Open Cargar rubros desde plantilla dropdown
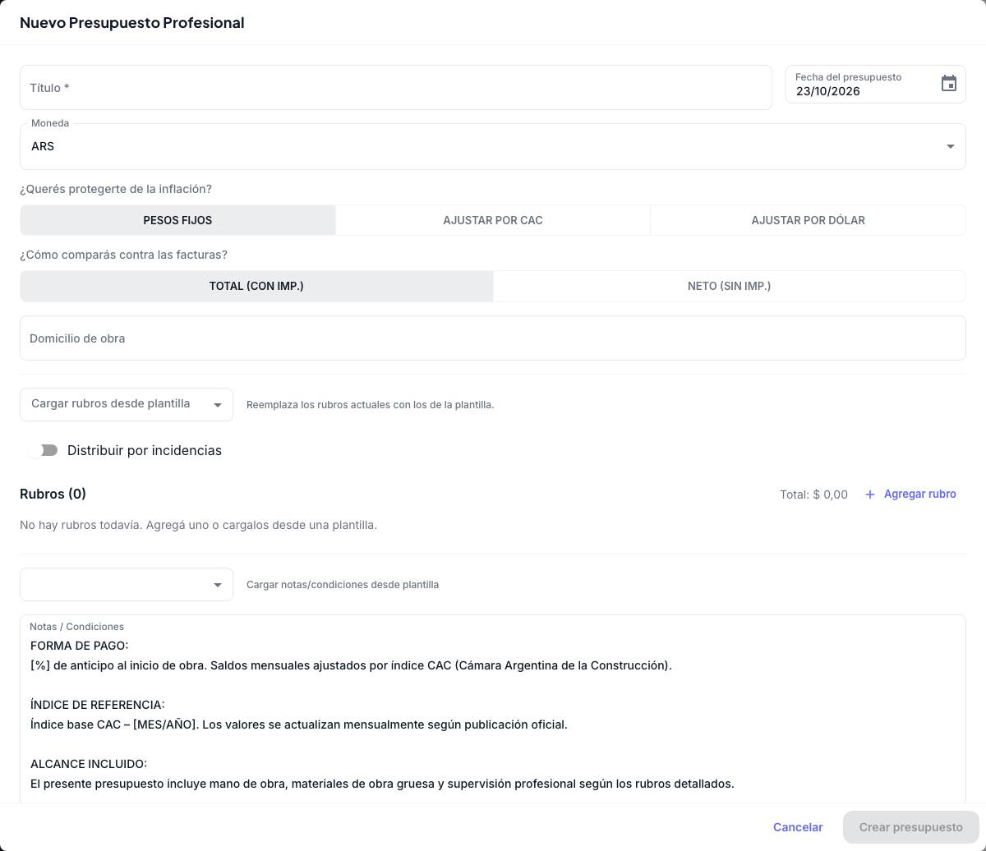 coord(127,404)
